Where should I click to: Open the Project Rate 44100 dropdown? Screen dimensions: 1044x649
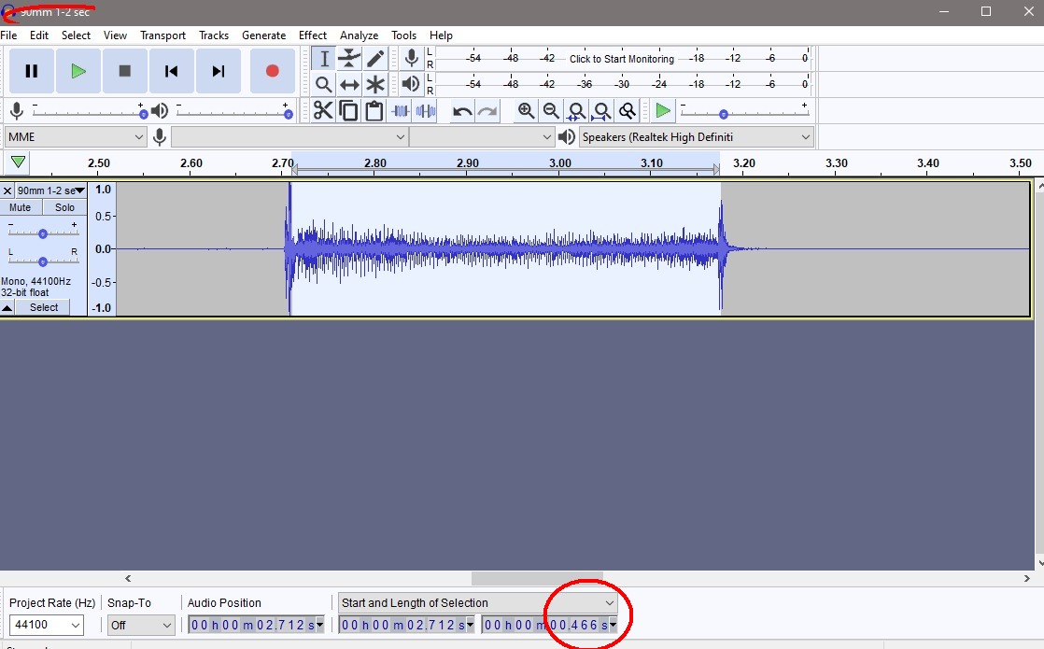coord(46,625)
